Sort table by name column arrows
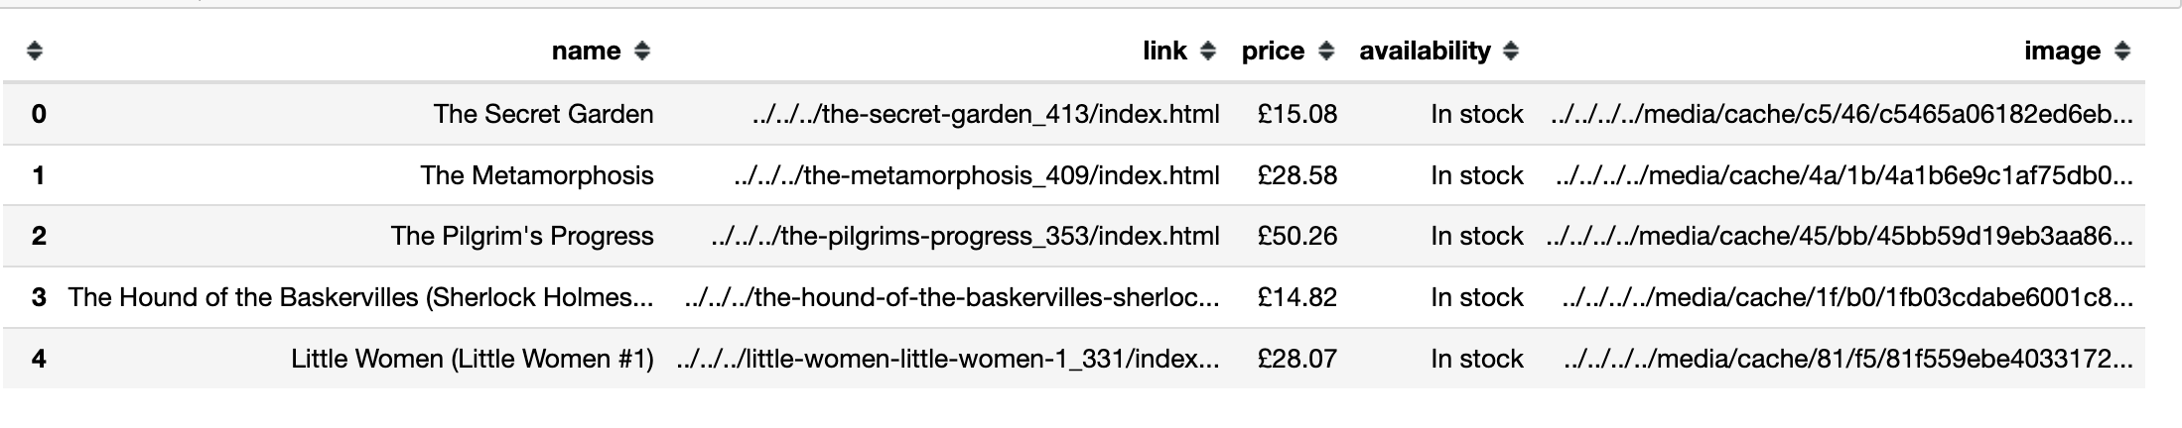The height and width of the screenshot is (428, 2182). (x=642, y=52)
